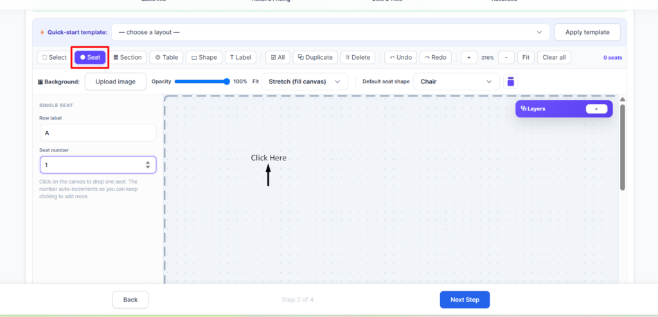Click the 100% opacity value
The width and height of the screenshot is (658, 317).
[x=240, y=81]
